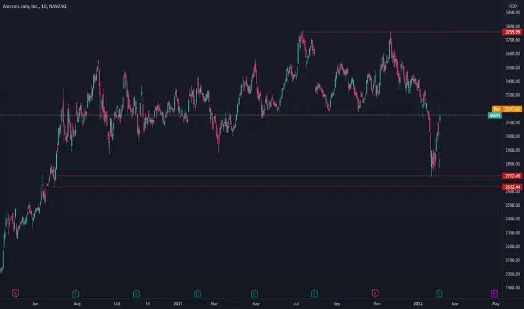Click the Jul date axis label
The width and height of the screenshot is (524, 309).
(296, 303)
